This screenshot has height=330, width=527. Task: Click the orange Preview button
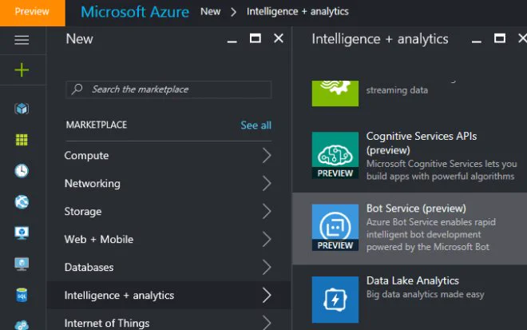[33, 13]
